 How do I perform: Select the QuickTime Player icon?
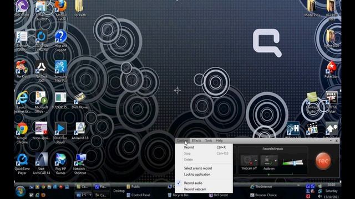pyautogui.click(x=22, y=164)
